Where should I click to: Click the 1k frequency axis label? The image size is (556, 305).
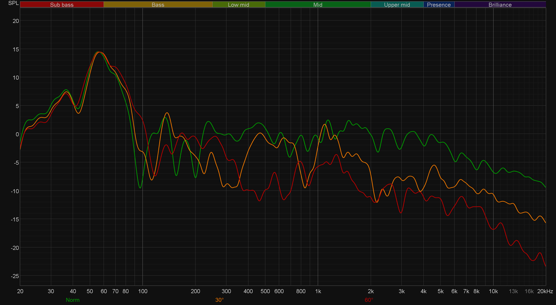click(318, 292)
